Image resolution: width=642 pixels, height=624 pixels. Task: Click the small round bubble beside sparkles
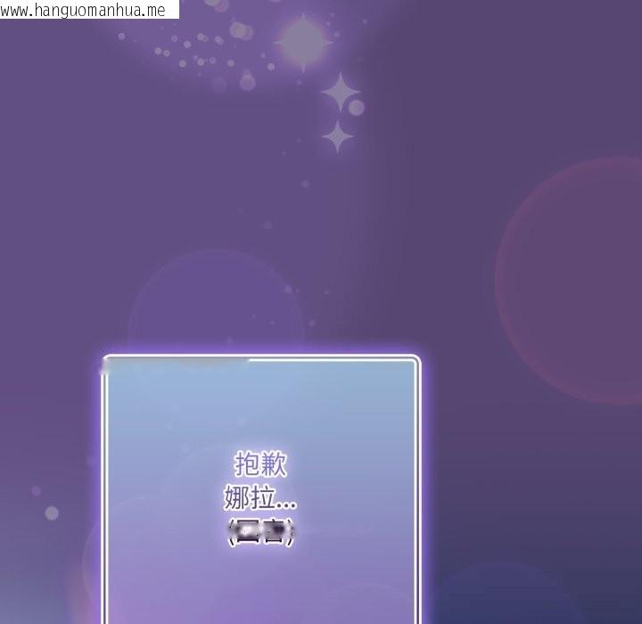(357, 108)
